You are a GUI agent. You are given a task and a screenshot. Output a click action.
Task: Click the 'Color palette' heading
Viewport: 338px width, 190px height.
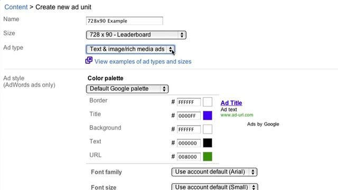(106, 78)
